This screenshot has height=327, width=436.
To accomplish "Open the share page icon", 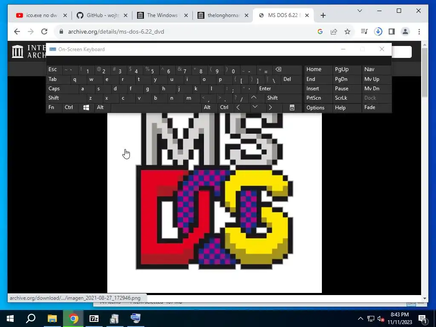I will click(x=334, y=32).
